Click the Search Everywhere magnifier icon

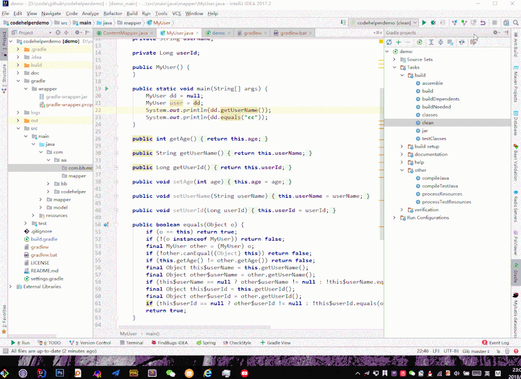(515, 23)
